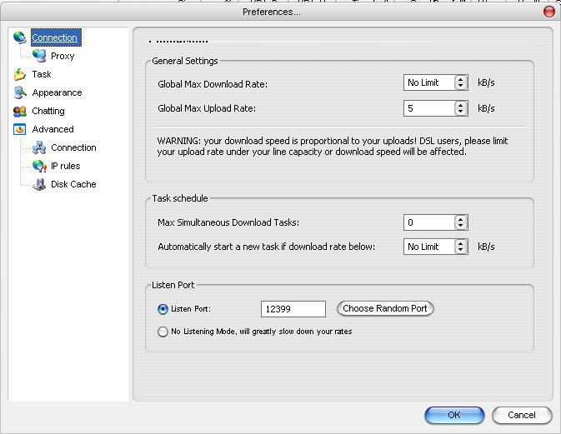The image size is (561, 434).
Task: Click the Connection globe icon in sidebar
Action: (x=20, y=37)
